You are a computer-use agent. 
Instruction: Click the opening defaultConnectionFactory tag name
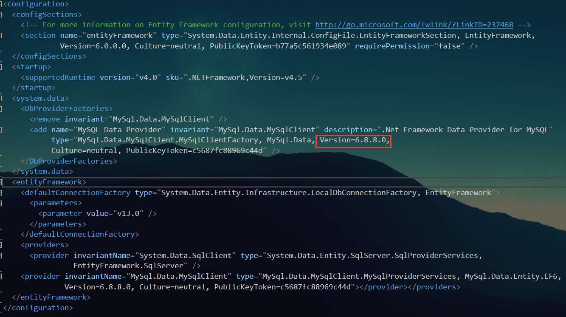click(x=78, y=192)
